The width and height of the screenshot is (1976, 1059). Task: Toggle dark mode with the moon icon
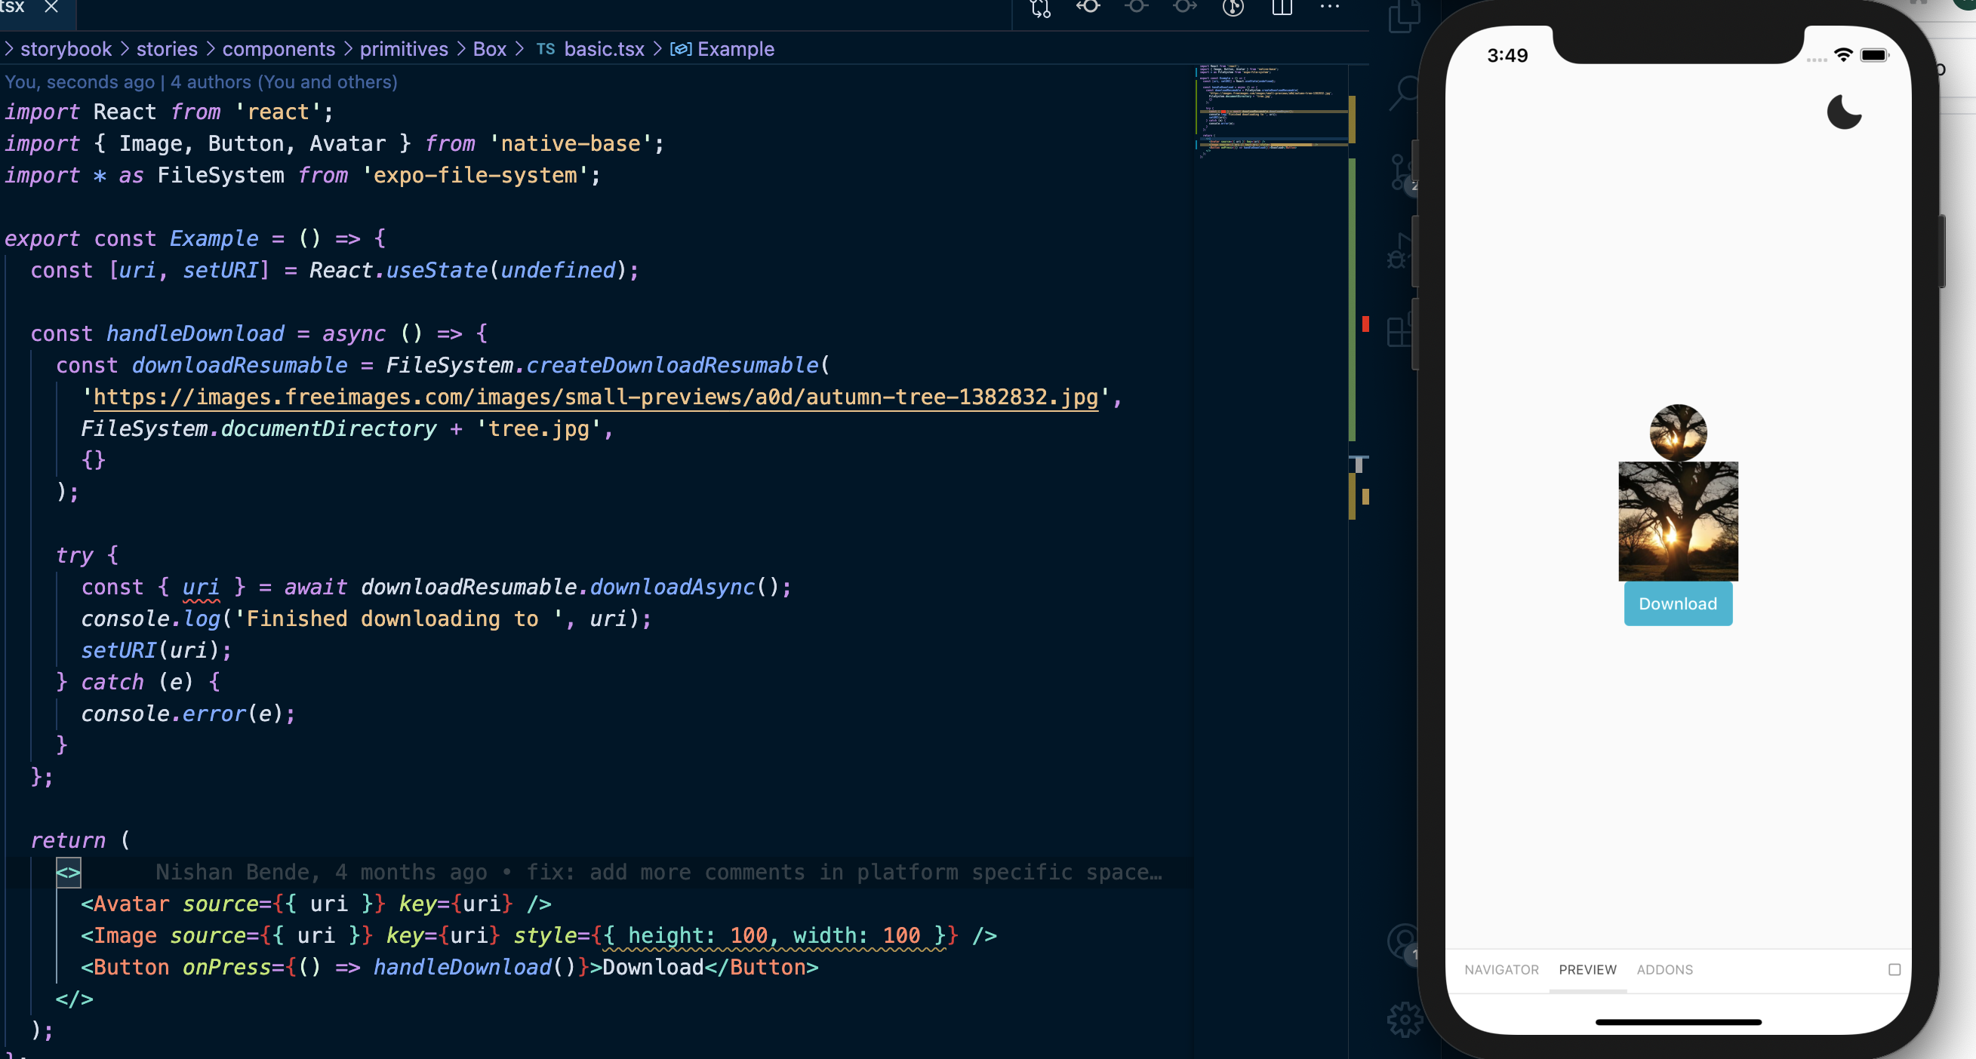(1843, 112)
